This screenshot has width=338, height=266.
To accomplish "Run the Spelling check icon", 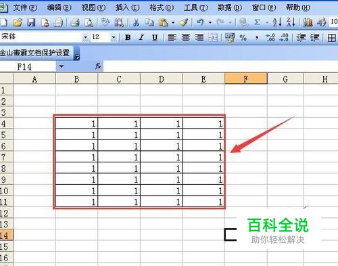I will point(105,22).
